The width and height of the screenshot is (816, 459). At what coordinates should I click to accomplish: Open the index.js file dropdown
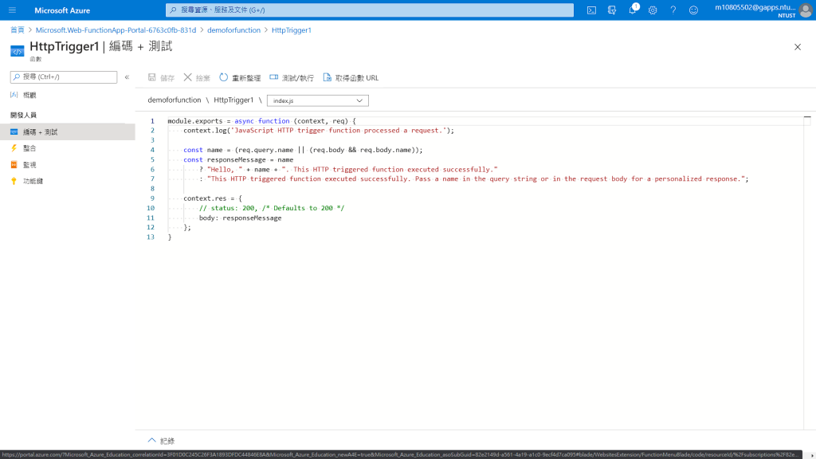(x=317, y=100)
